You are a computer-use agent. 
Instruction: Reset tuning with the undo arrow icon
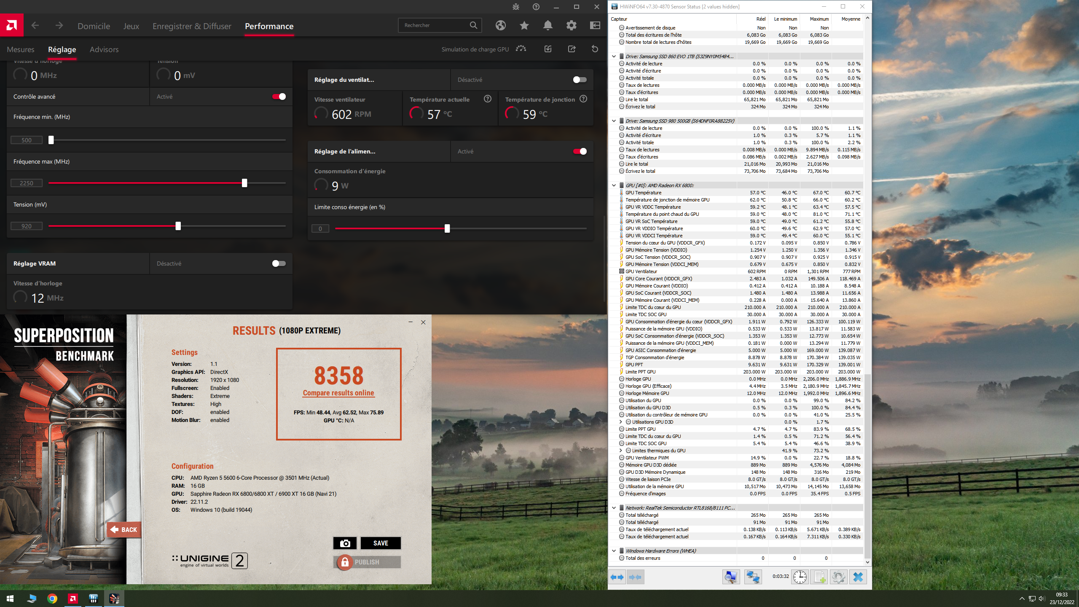pos(595,49)
